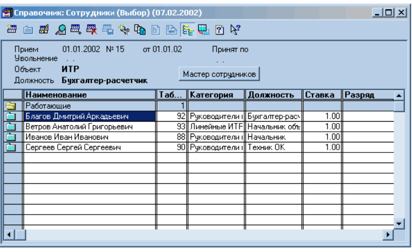Image resolution: width=412 pixels, height=252 pixels.
Task: Click the edit-in-dialog table icon with red arrow
Action: tap(203, 29)
